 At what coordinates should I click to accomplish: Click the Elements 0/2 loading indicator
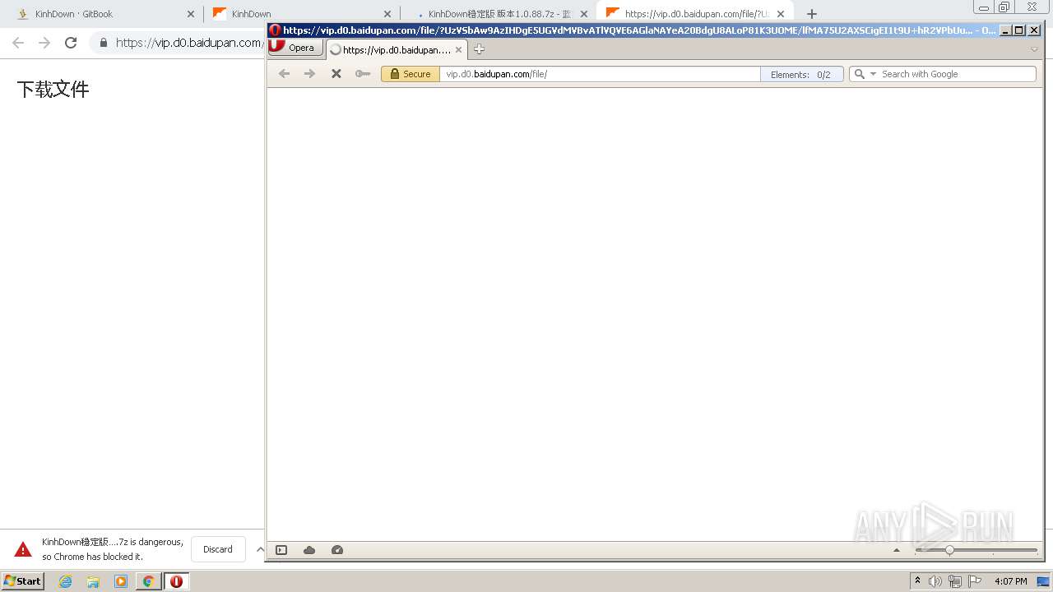801,74
